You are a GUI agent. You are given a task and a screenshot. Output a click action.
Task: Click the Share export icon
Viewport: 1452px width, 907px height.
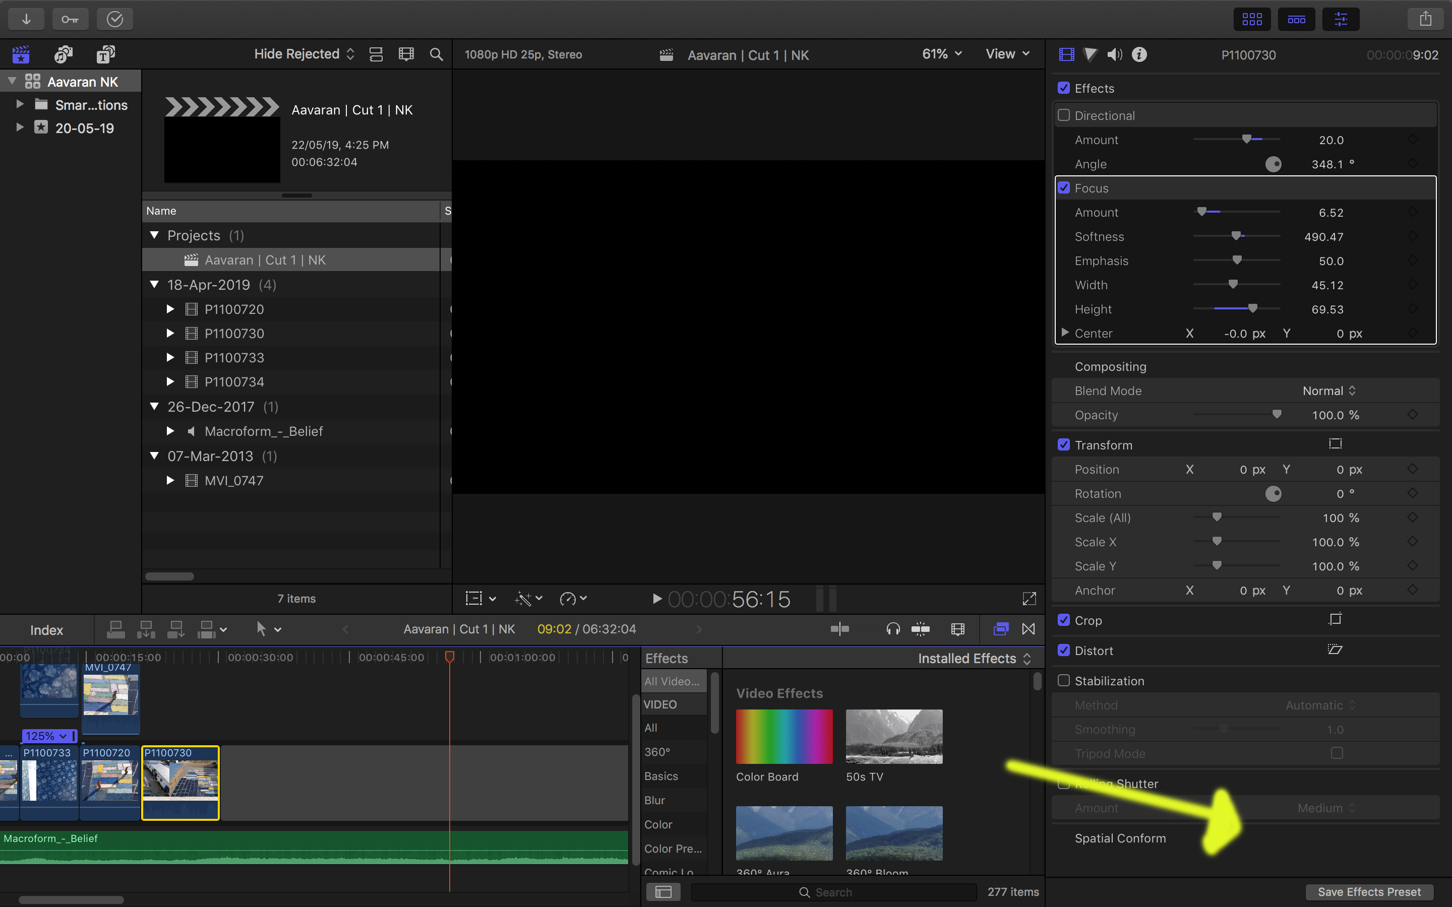[x=1425, y=19]
